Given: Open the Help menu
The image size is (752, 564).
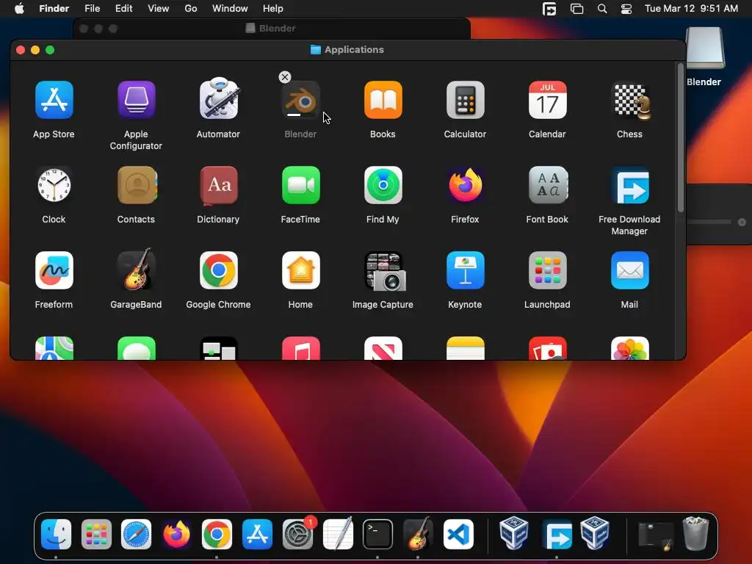Looking at the screenshot, I should click(x=273, y=8).
